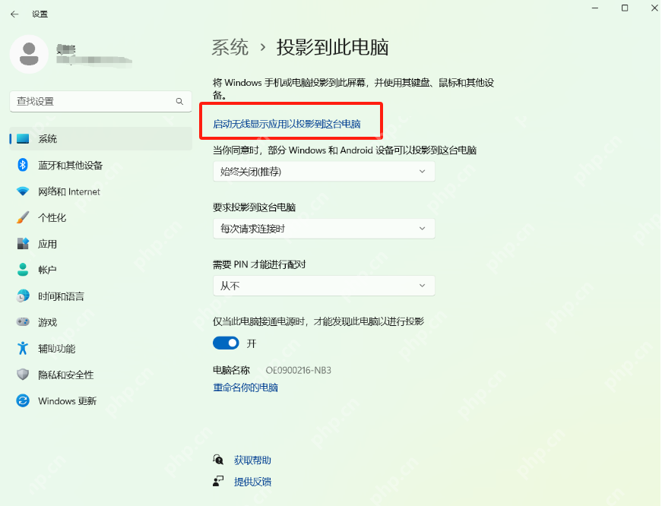The image size is (662, 506).
Task: Click the 应用 apps icon
Action: point(23,244)
